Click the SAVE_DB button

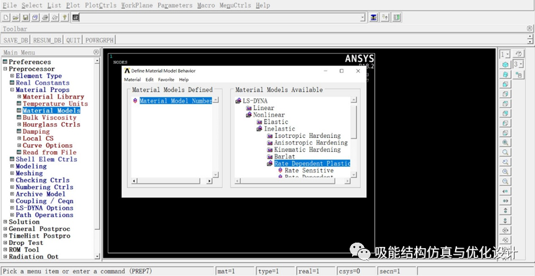pos(15,40)
